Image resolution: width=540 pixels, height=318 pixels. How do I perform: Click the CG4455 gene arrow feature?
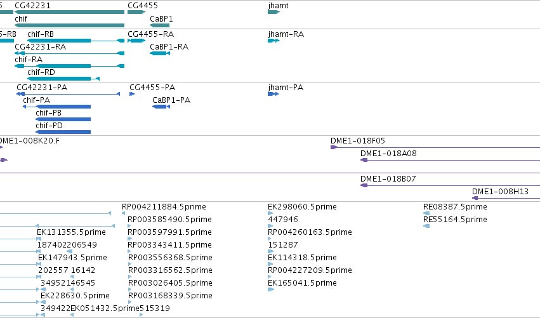click(136, 12)
